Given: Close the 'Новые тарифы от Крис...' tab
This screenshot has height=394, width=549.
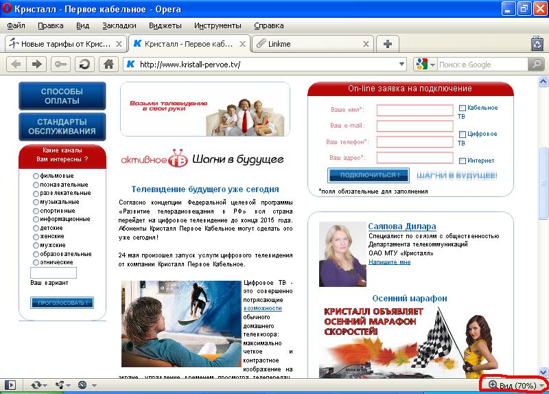Looking at the screenshot, I should click(x=119, y=44).
